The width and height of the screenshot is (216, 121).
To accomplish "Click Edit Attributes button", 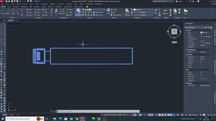I will pos(116,15).
